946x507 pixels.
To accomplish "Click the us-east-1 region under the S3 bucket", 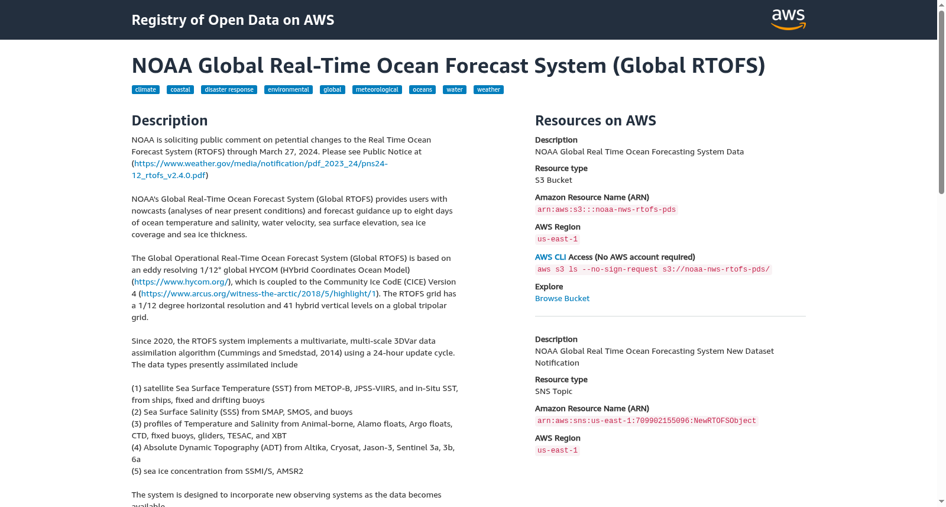I will [x=558, y=240].
